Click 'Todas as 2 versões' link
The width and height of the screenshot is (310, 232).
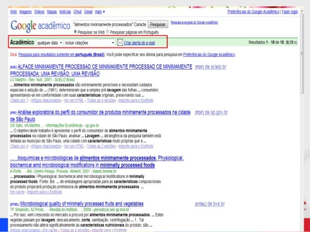(x=101, y=146)
